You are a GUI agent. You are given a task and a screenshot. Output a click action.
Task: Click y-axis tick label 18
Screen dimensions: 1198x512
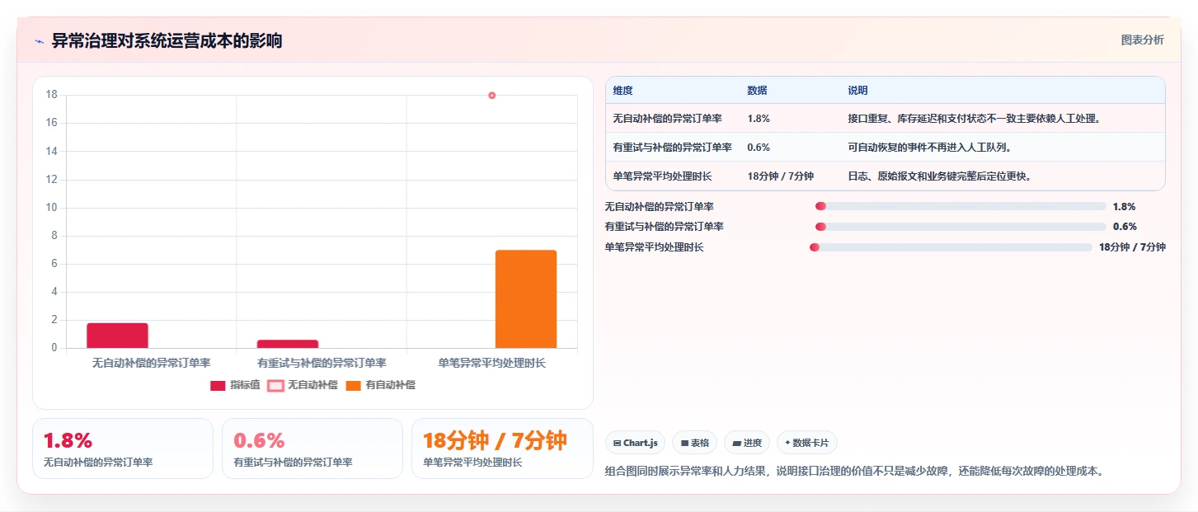coord(51,95)
